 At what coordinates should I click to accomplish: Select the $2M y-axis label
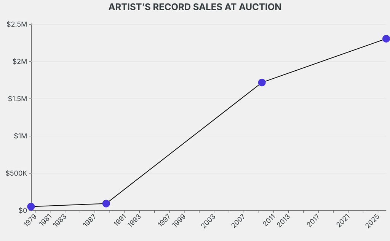(20, 62)
